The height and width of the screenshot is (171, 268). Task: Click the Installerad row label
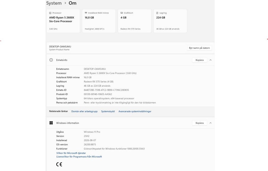(61, 140)
